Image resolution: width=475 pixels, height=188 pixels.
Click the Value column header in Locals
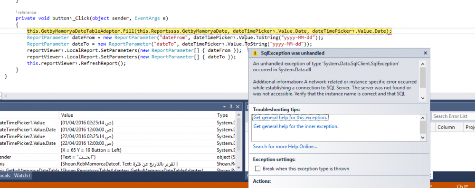click(137, 115)
